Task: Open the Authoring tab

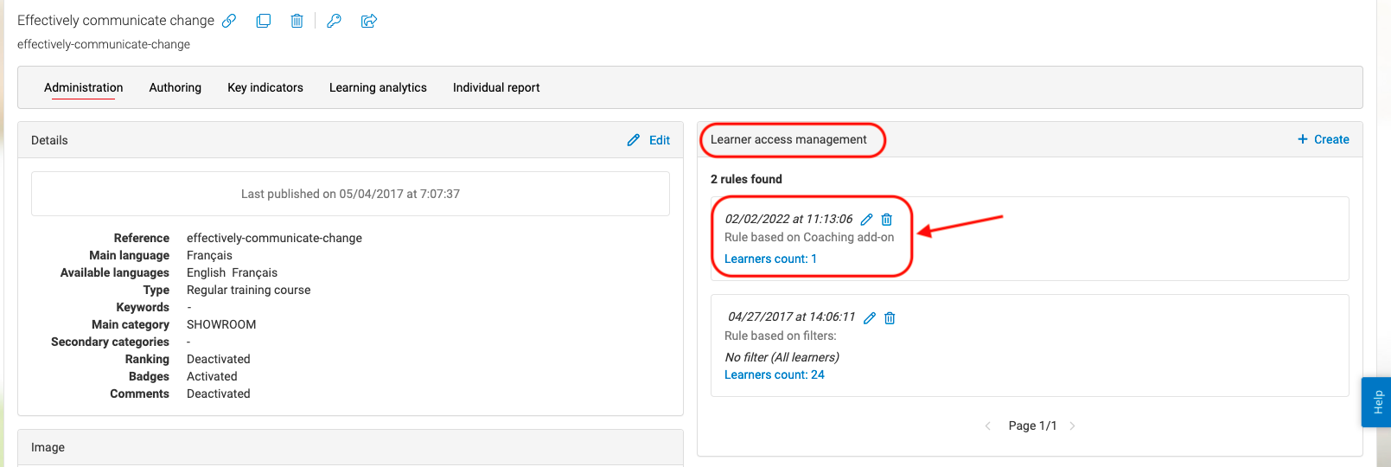Action: click(175, 87)
